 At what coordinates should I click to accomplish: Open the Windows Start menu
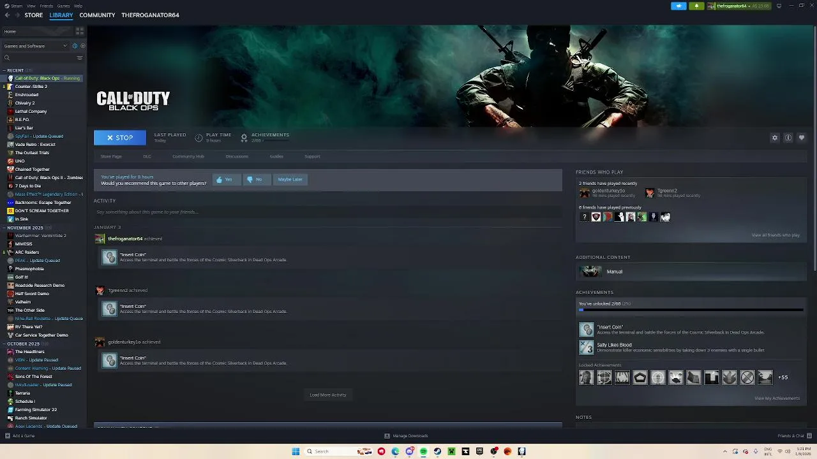pos(296,451)
